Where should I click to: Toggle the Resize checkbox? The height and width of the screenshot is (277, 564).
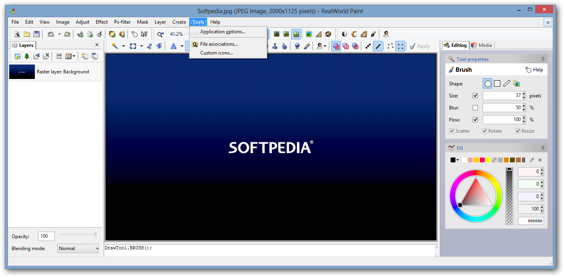pyautogui.click(x=525, y=131)
